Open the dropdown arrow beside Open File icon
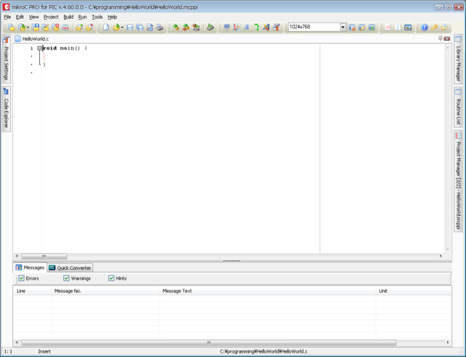The image size is (466, 357). click(122, 28)
